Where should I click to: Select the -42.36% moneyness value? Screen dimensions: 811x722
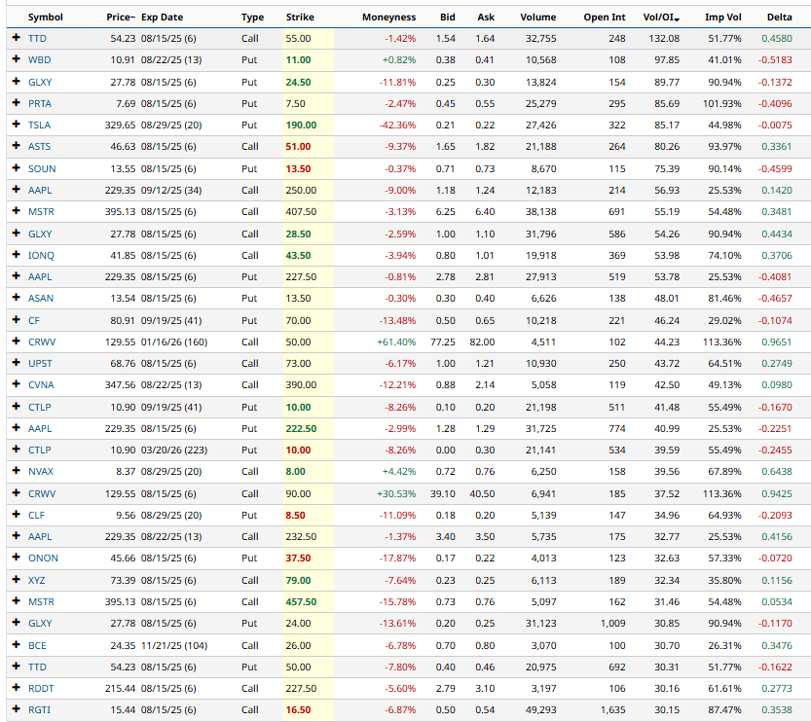tap(398, 126)
